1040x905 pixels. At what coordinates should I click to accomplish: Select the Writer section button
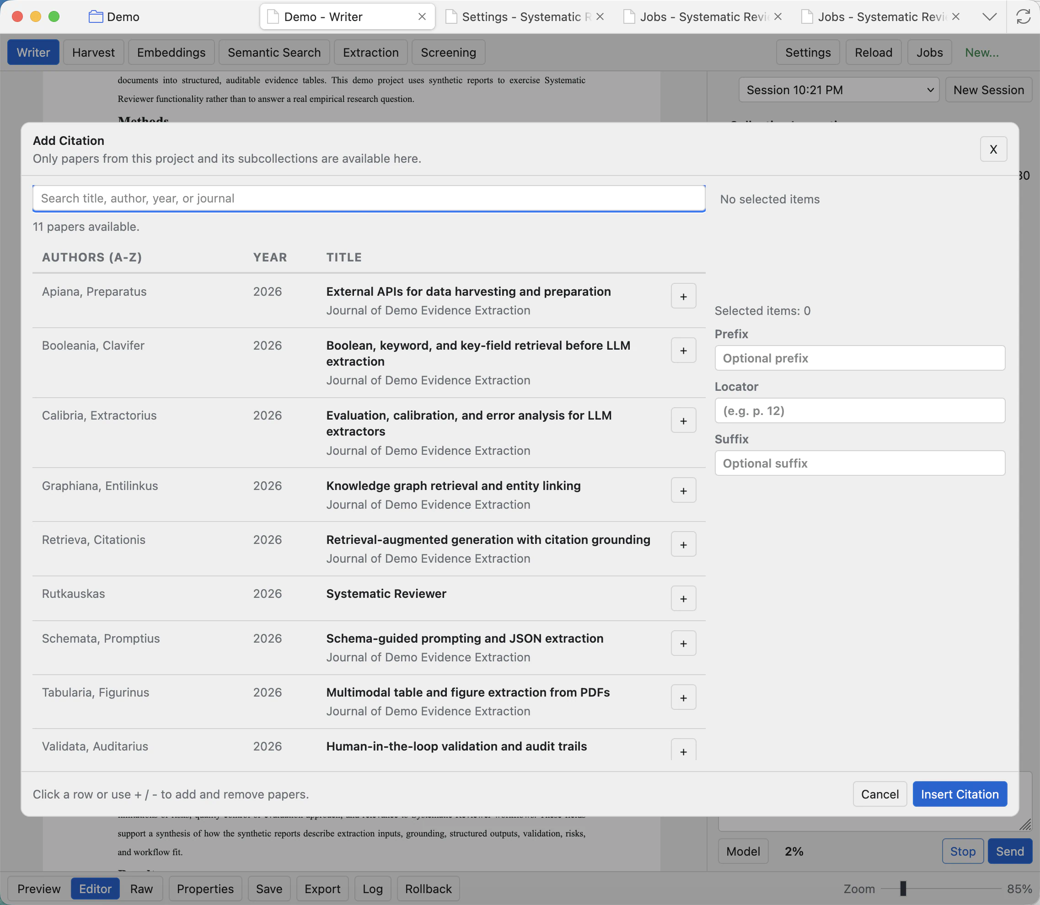click(x=33, y=53)
